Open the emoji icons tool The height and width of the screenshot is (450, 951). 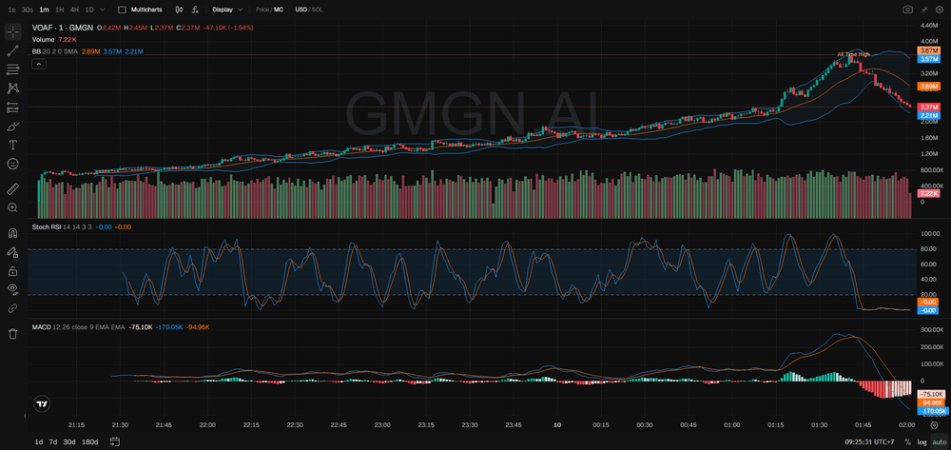[12, 164]
